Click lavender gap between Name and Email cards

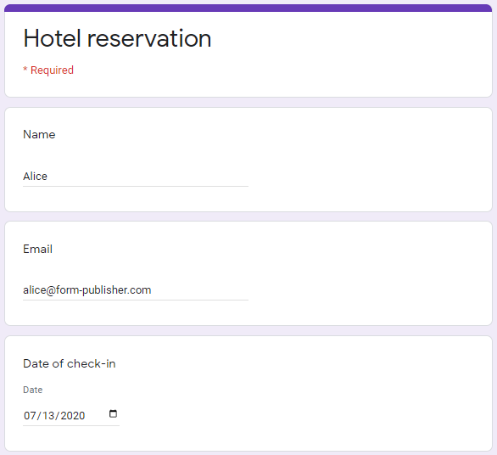(248, 216)
